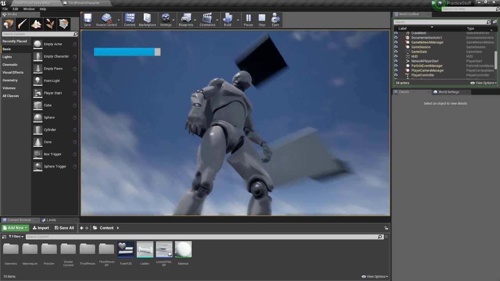Open Build options dropdown arrow
This screenshot has height=281, width=500.
237,20
